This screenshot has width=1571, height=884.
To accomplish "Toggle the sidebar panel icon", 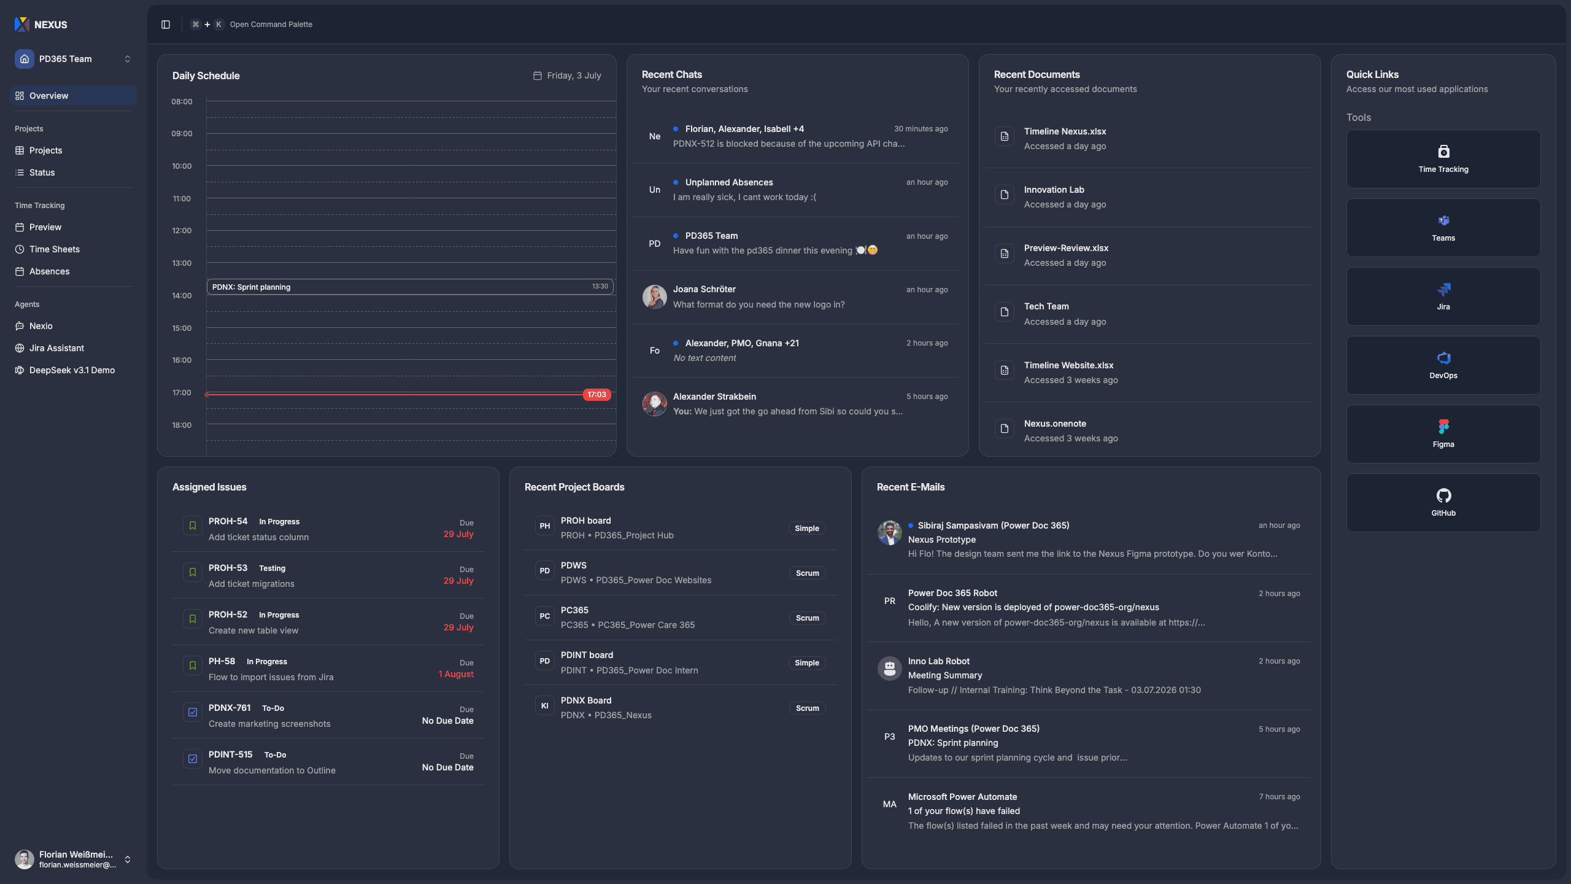I will (x=166, y=25).
